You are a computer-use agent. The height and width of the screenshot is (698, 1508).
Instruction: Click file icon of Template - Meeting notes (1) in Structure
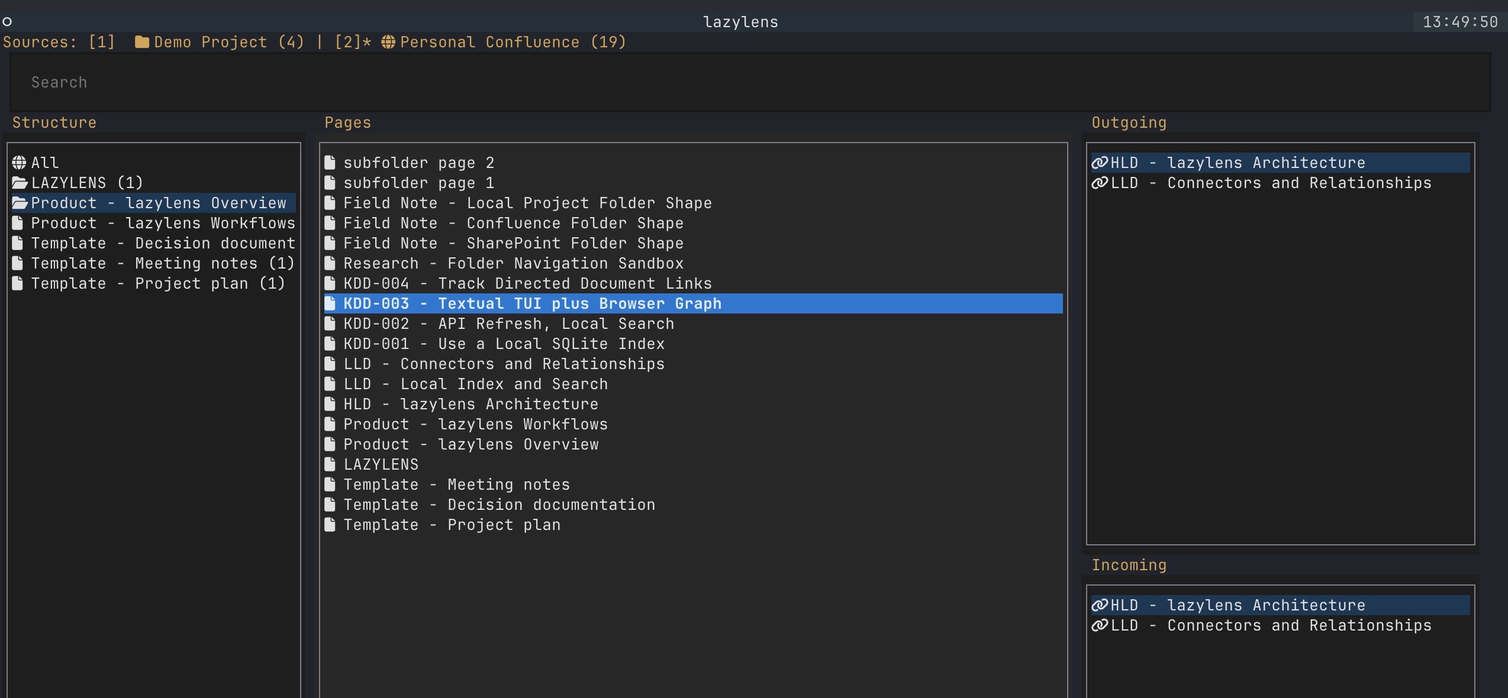coord(18,263)
